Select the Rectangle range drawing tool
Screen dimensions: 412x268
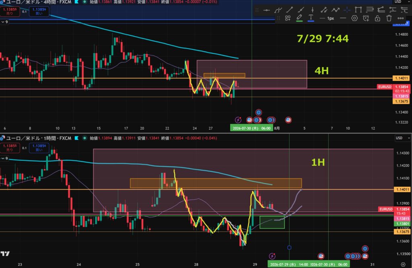[358, 10]
